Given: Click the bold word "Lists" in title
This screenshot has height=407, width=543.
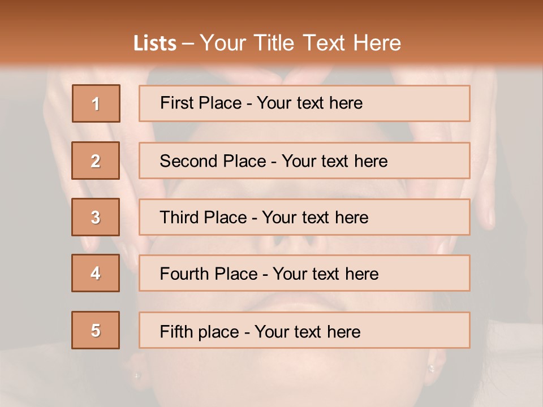Looking at the screenshot, I should click(x=154, y=44).
